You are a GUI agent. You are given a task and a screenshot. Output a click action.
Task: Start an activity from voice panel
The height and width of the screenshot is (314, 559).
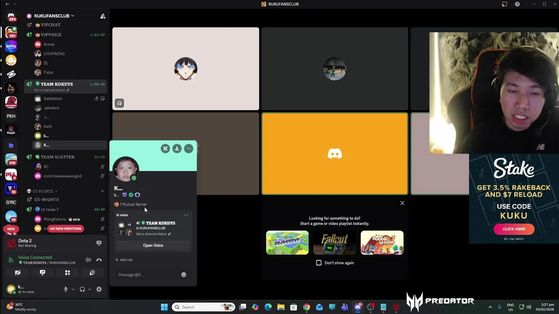(67, 273)
